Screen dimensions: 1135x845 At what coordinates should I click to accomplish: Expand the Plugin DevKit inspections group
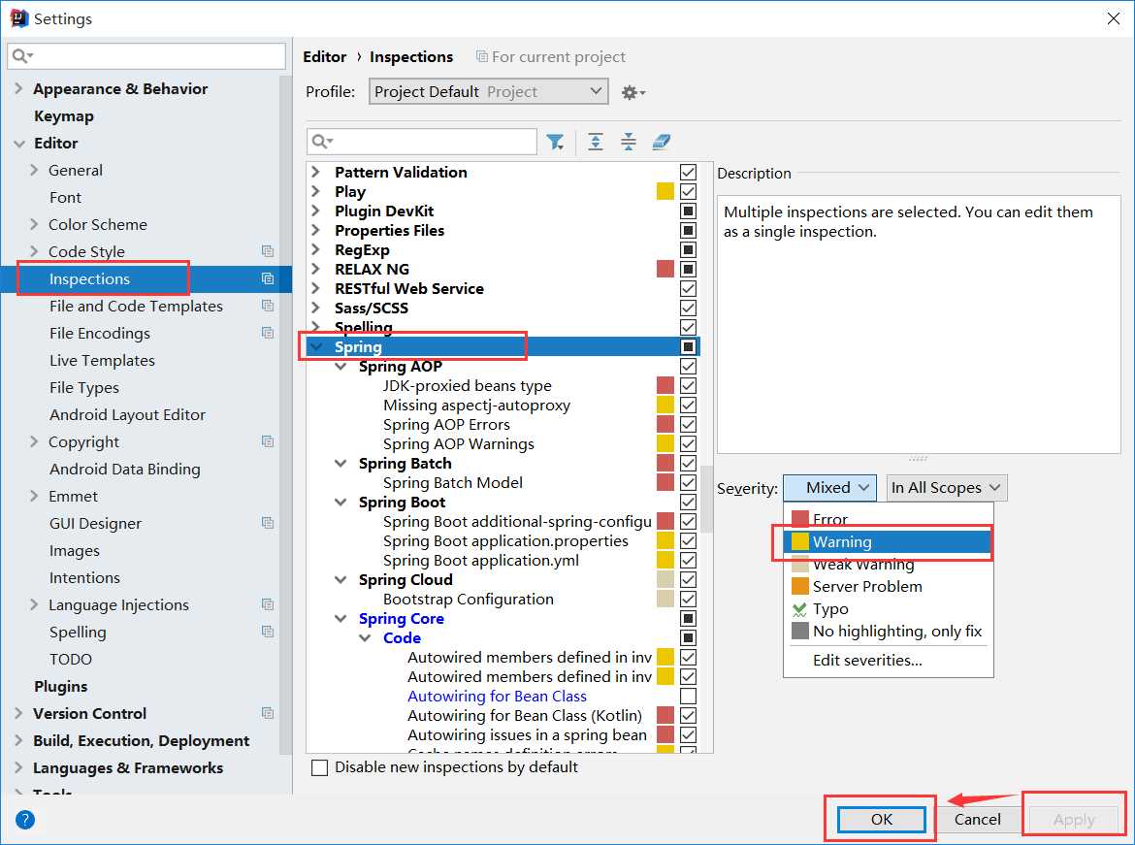pyautogui.click(x=315, y=211)
